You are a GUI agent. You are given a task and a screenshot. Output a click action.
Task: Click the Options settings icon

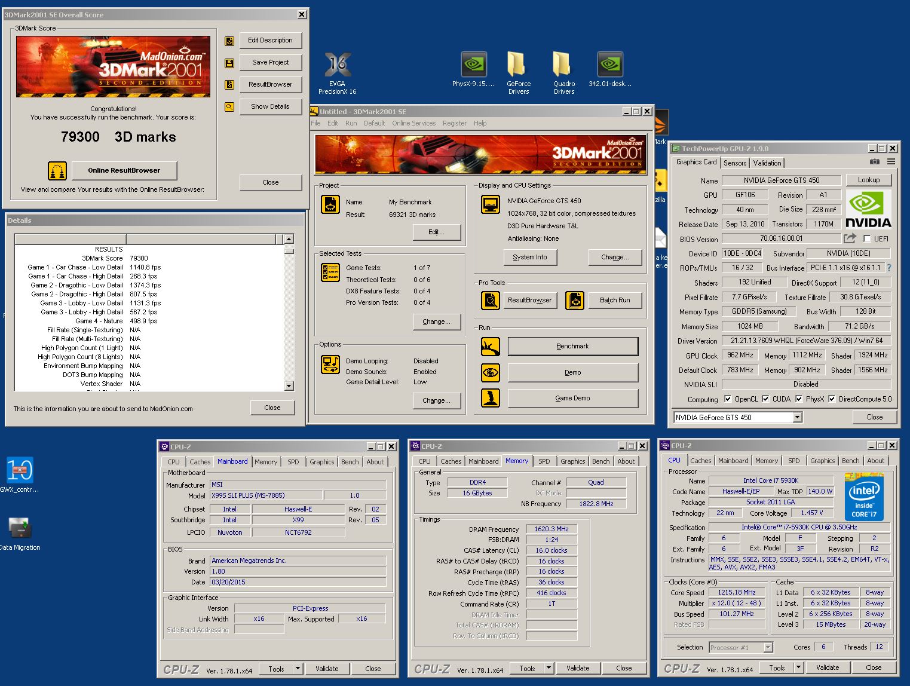[330, 365]
